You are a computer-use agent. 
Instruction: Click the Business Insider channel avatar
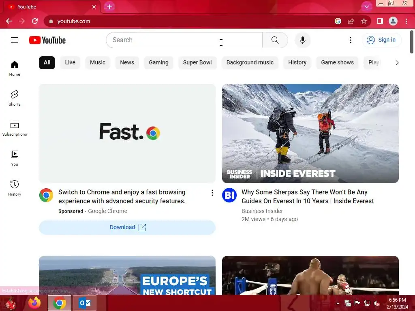(229, 195)
